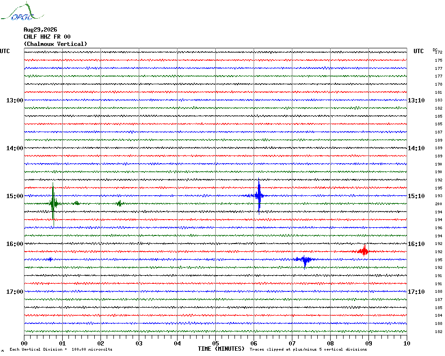The width and height of the screenshot is (445, 356).
Task: Click minute tick label 10
Action: (407, 343)
